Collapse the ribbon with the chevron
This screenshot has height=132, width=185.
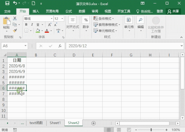point(181,37)
